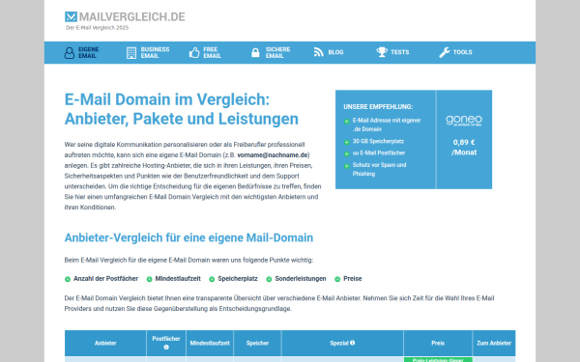This screenshot has width=580, height=362.
Task: Click 'E-Mail Adresse mit eigener .de Domain'
Action: [387, 125]
